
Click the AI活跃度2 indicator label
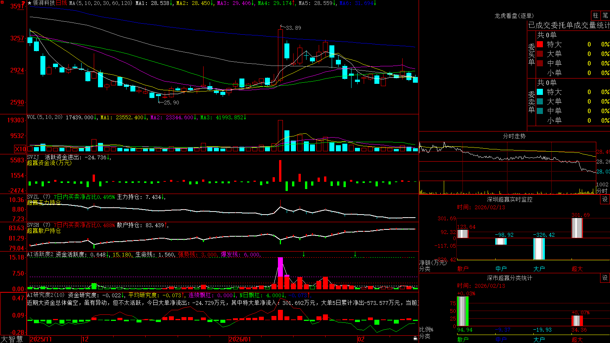pyautogui.click(x=41, y=255)
